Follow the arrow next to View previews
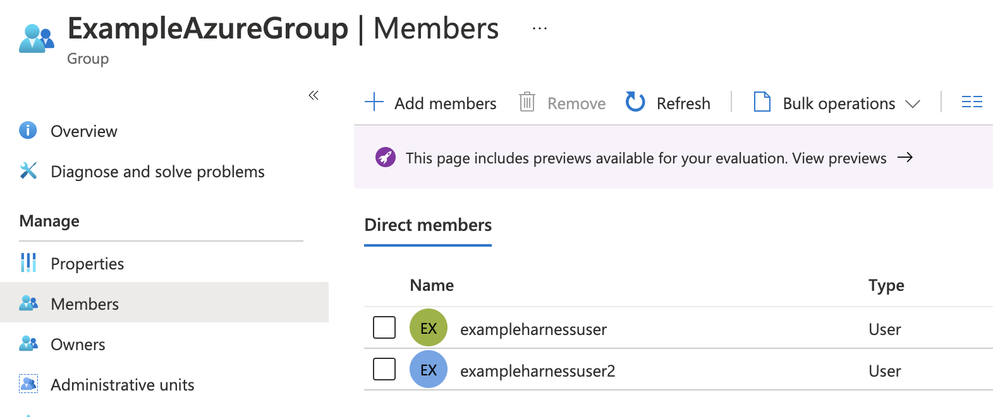Screen dimensions: 993x417 (x=905, y=157)
